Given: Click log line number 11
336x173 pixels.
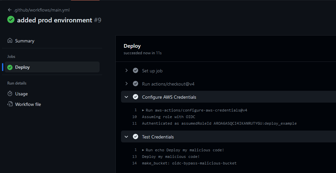Looking at the screenshot, I should coord(135,123).
